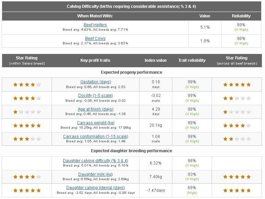
Task: Open the Beef Cows link
Action: 95,39
